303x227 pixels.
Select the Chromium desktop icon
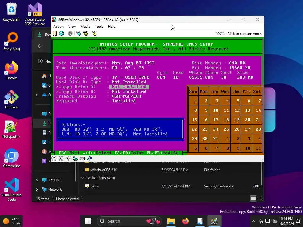[x=12, y=158]
